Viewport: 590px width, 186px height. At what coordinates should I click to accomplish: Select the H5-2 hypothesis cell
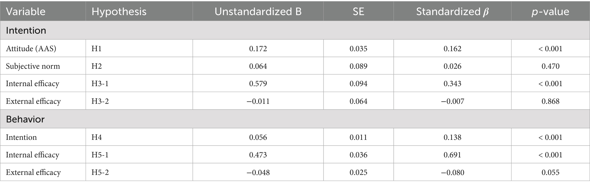100,173
